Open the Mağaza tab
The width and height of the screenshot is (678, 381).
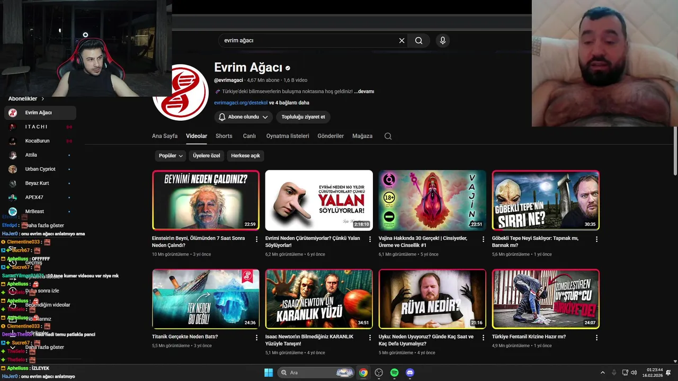point(362,136)
